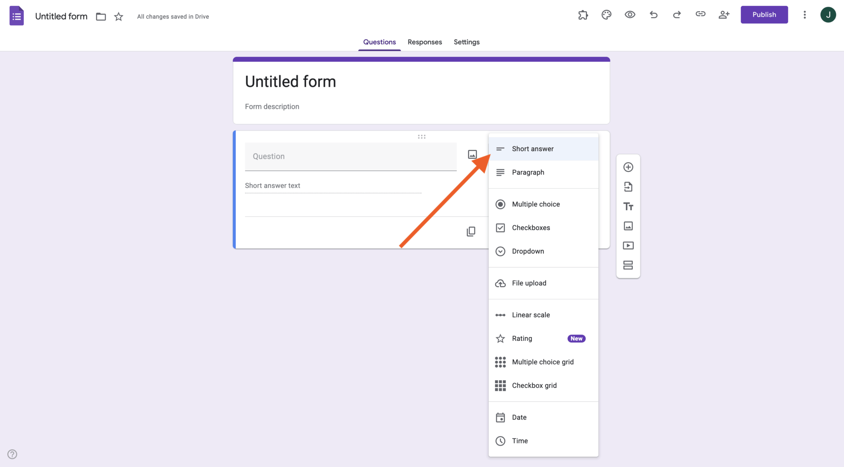The image size is (844, 467).
Task: Pick Dropdown from the question type list
Action: [x=528, y=251]
